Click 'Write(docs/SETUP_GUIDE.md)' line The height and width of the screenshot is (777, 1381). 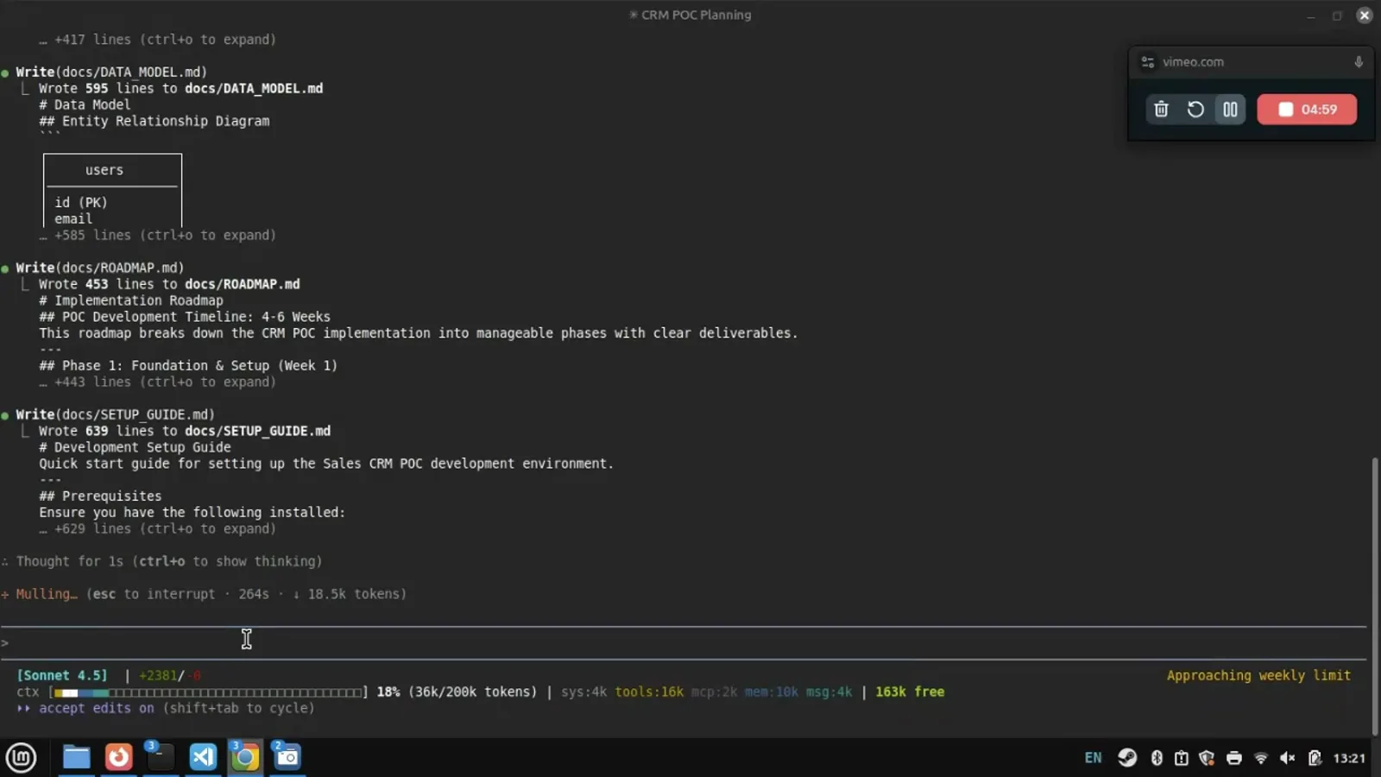(115, 414)
